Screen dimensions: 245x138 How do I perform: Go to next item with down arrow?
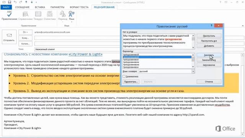32,2
